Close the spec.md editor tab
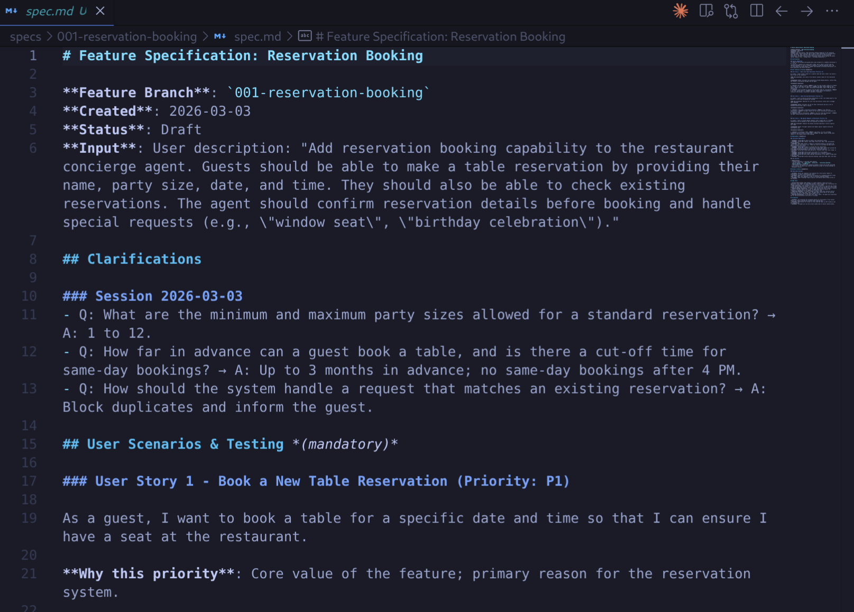The width and height of the screenshot is (854, 612). pos(100,11)
